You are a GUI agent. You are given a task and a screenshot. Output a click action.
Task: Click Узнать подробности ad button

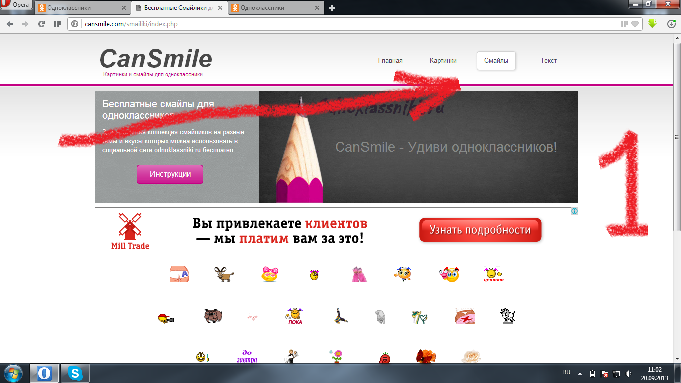(480, 230)
